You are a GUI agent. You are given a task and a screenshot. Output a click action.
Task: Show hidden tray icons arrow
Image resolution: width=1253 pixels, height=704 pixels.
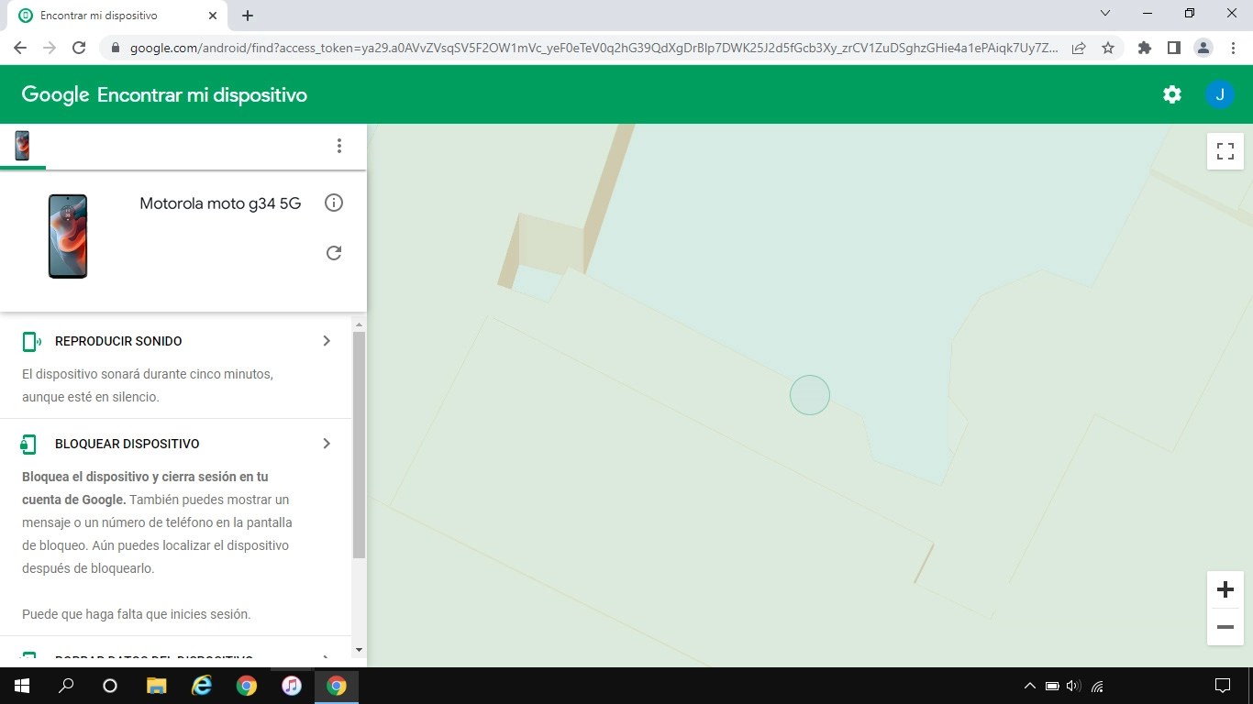point(1030,686)
